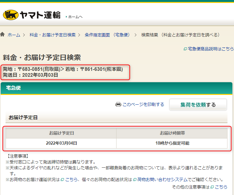This screenshot has height=195, width=234.
Task: Click the 18時から指定可能 time slot cell
Action: 172,143
